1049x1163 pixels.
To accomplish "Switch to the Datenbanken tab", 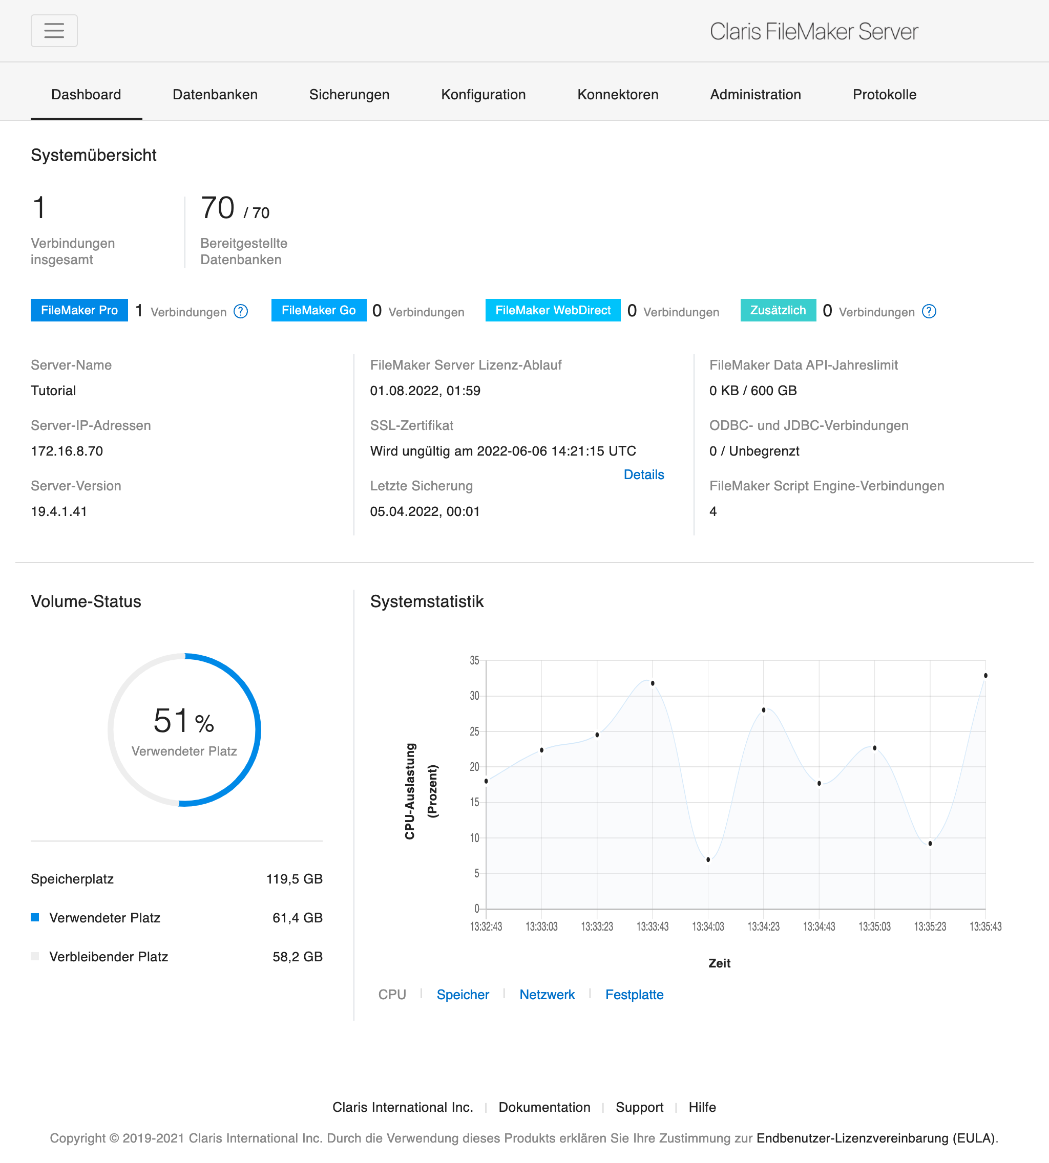I will (x=215, y=95).
